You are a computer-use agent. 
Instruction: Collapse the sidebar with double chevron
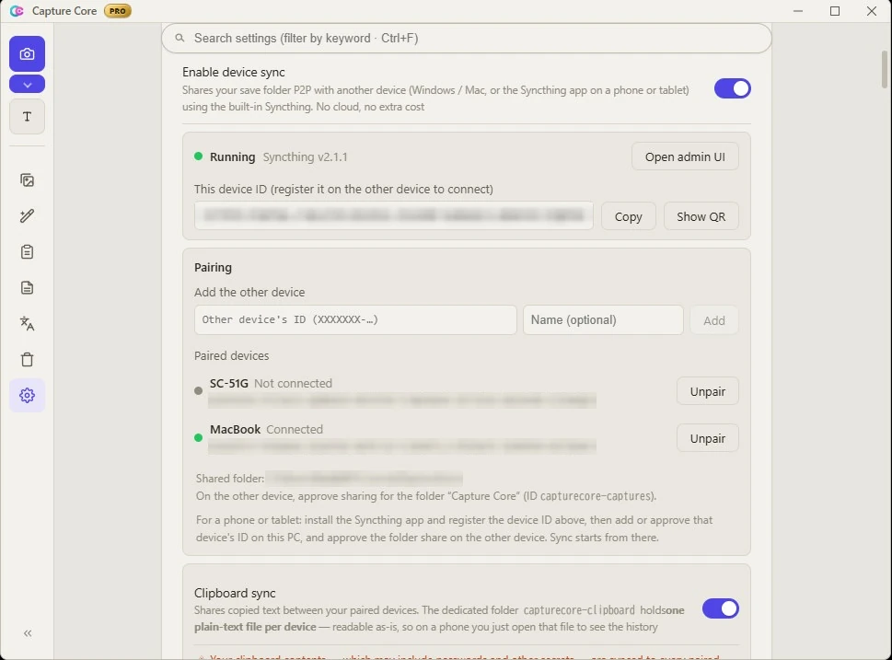coord(28,633)
